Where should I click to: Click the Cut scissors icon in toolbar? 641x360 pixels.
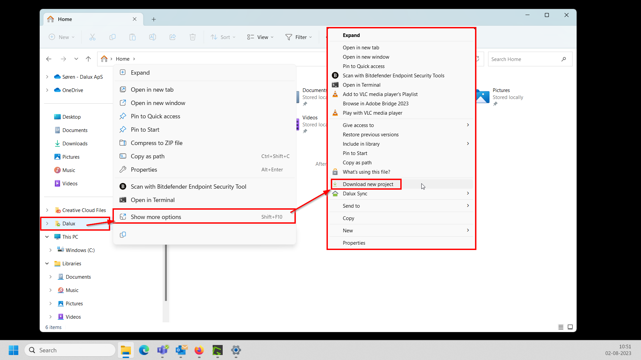92,37
